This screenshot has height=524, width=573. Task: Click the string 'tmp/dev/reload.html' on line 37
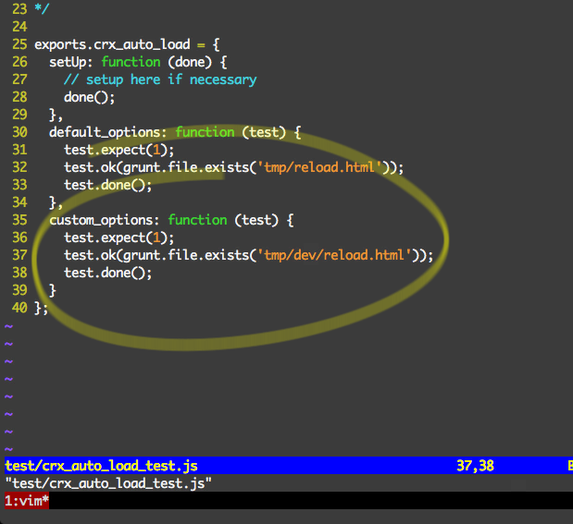coord(335,255)
